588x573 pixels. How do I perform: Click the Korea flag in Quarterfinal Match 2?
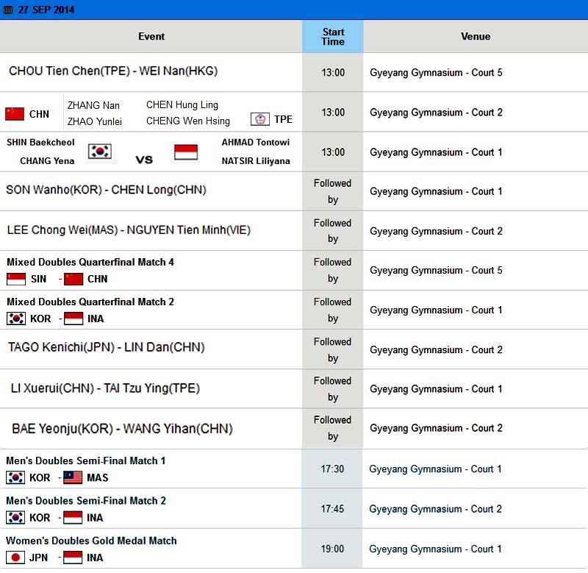16,318
